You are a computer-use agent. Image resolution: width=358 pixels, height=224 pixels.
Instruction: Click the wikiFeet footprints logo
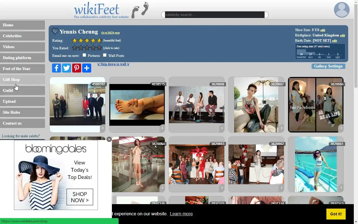pos(111,10)
